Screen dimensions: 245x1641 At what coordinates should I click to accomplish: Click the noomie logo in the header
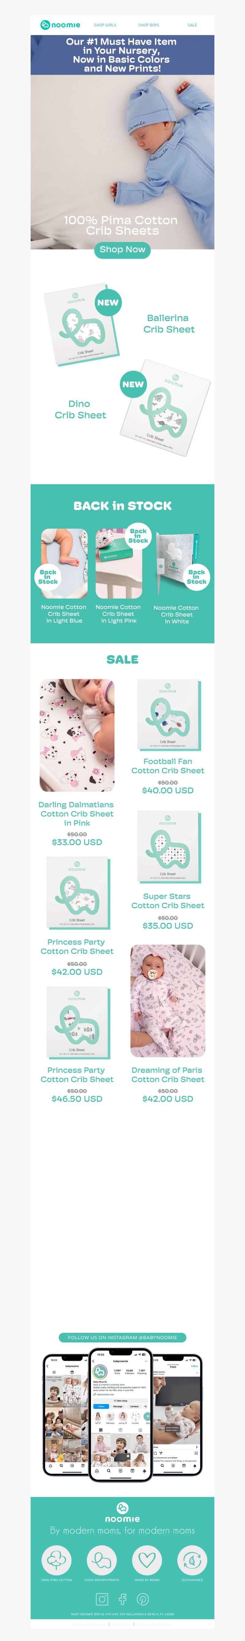pyautogui.click(x=60, y=25)
